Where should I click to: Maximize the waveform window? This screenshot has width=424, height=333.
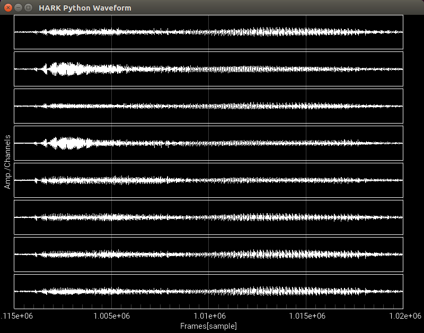tap(29, 7)
